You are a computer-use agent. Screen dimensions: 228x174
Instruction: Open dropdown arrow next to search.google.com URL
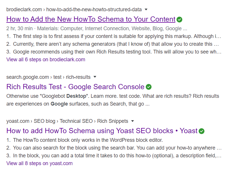pos(95,77)
